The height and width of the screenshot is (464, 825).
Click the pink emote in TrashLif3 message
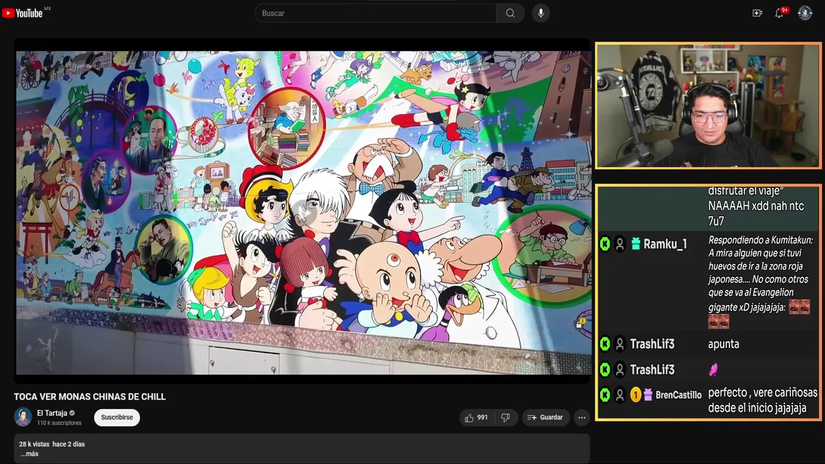pos(713,369)
